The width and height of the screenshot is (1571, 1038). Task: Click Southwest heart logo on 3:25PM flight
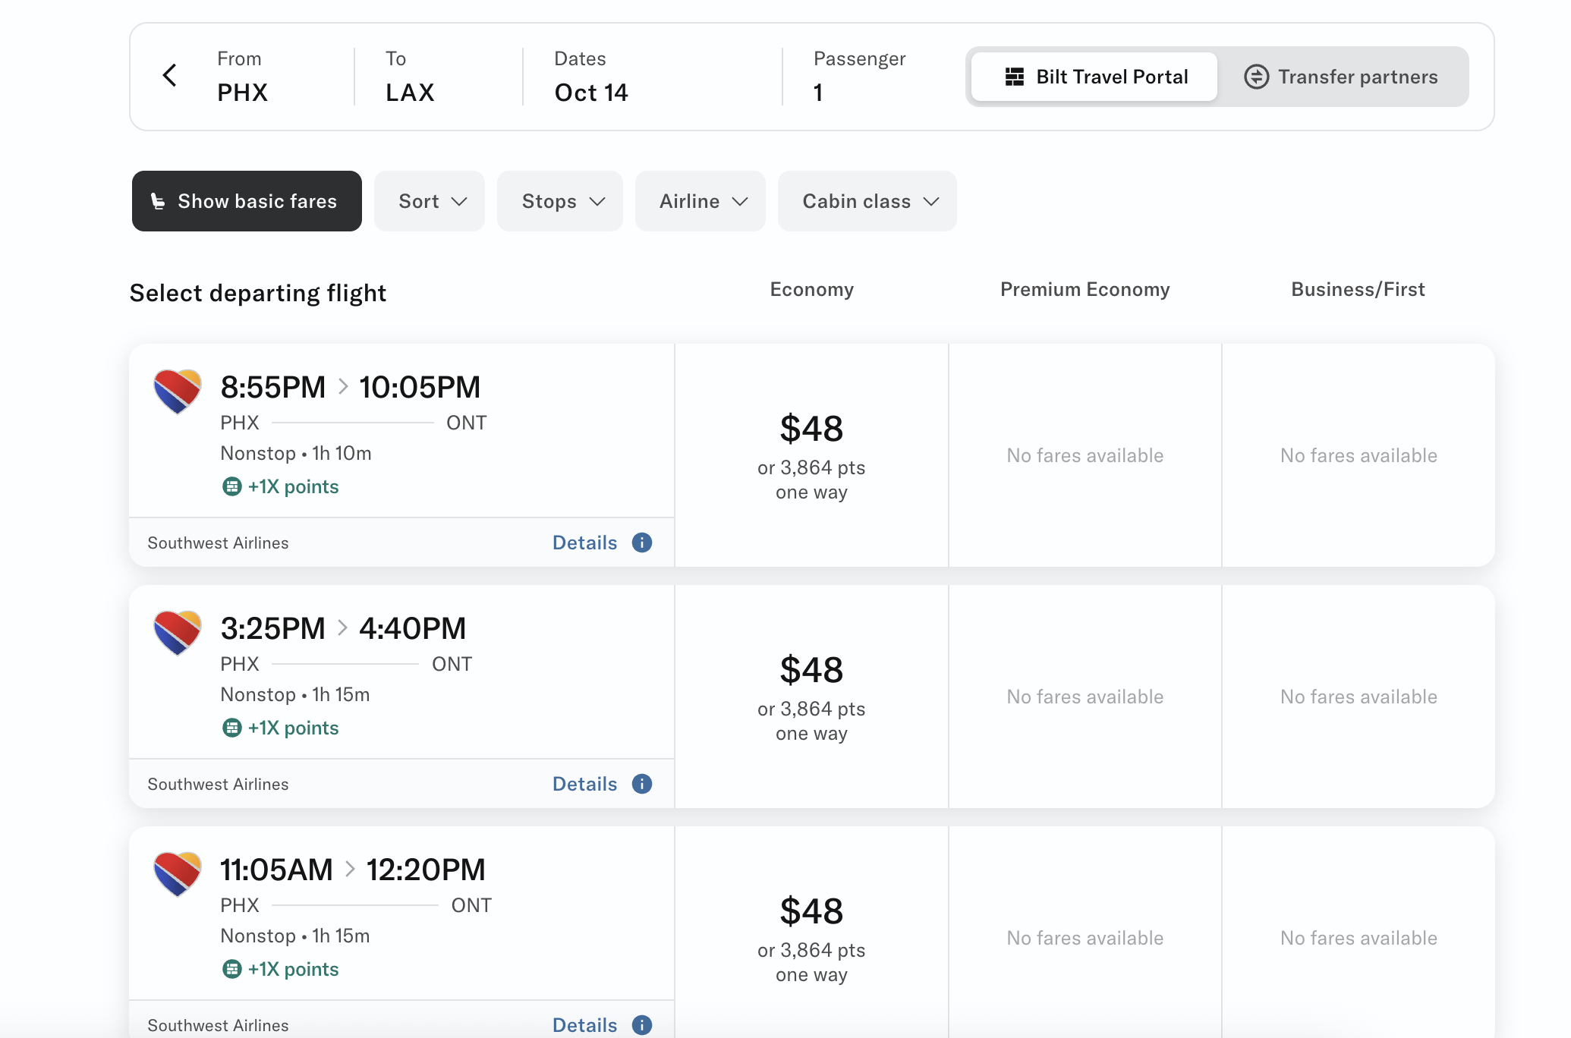coord(178,632)
